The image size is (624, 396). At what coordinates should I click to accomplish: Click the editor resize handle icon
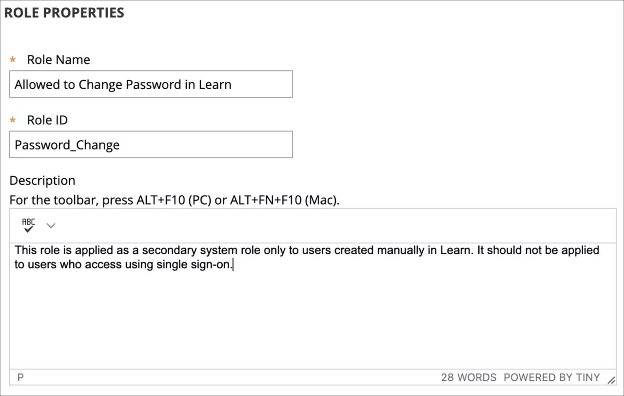click(x=611, y=379)
